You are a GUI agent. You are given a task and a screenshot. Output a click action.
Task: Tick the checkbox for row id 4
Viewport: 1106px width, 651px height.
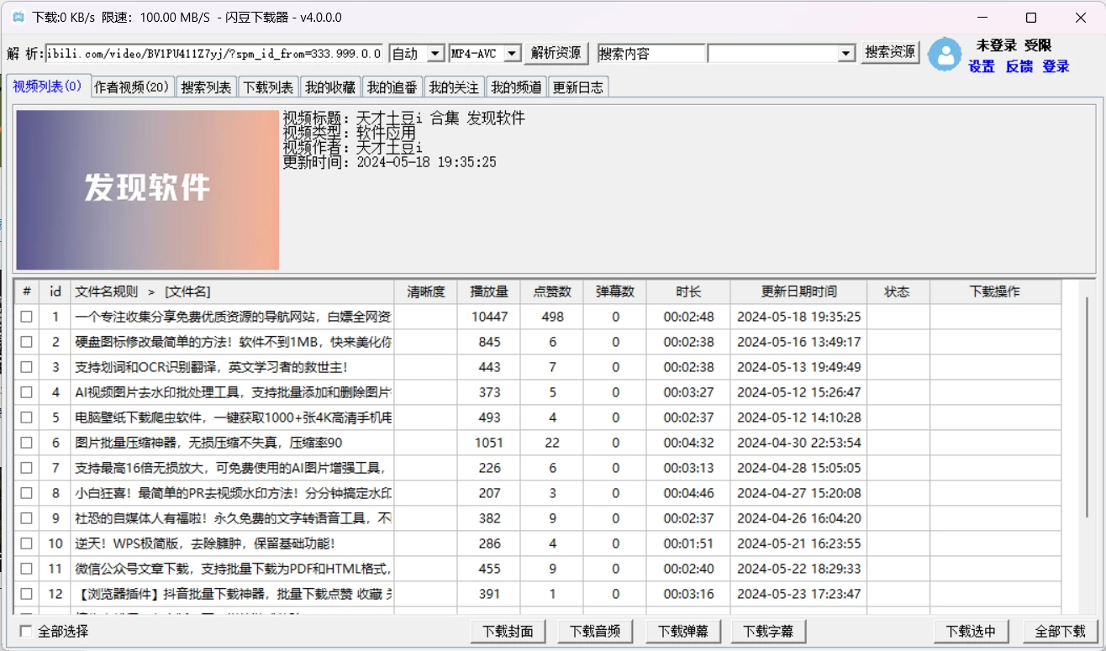coord(27,392)
